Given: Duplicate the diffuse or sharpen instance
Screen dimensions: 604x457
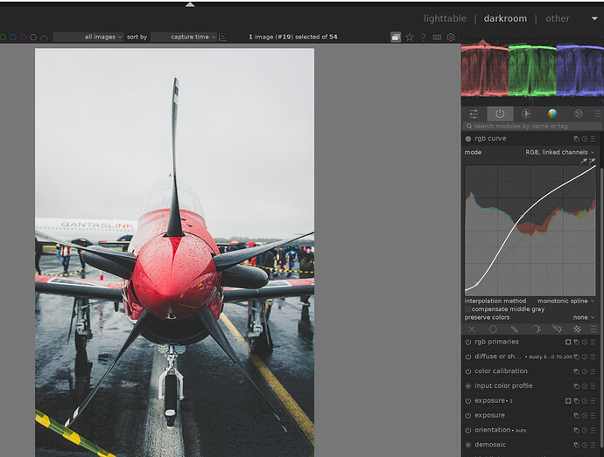Looking at the screenshot, I should click(x=577, y=357).
